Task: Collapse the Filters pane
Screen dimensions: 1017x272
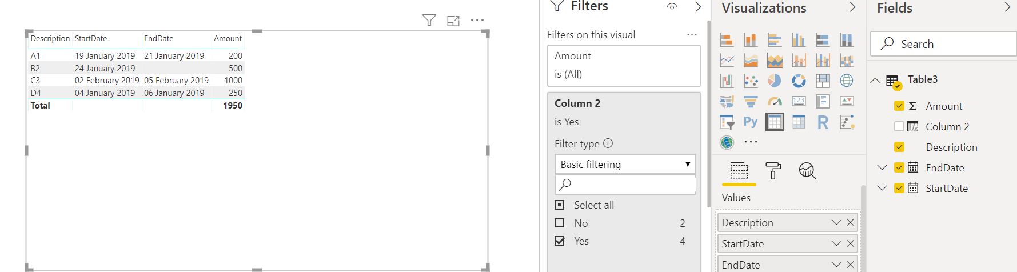Action: (698, 7)
